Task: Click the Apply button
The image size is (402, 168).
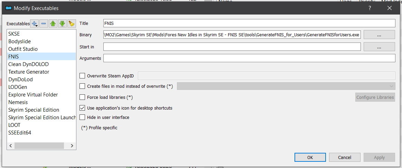Action: pos(379,157)
